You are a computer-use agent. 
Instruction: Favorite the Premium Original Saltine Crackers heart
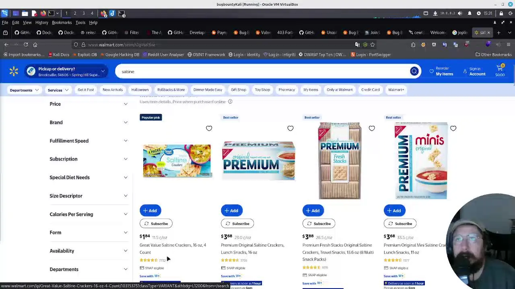(290, 128)
